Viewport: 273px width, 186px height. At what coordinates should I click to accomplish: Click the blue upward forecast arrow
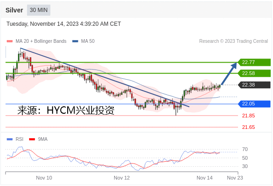coord(229,74)
